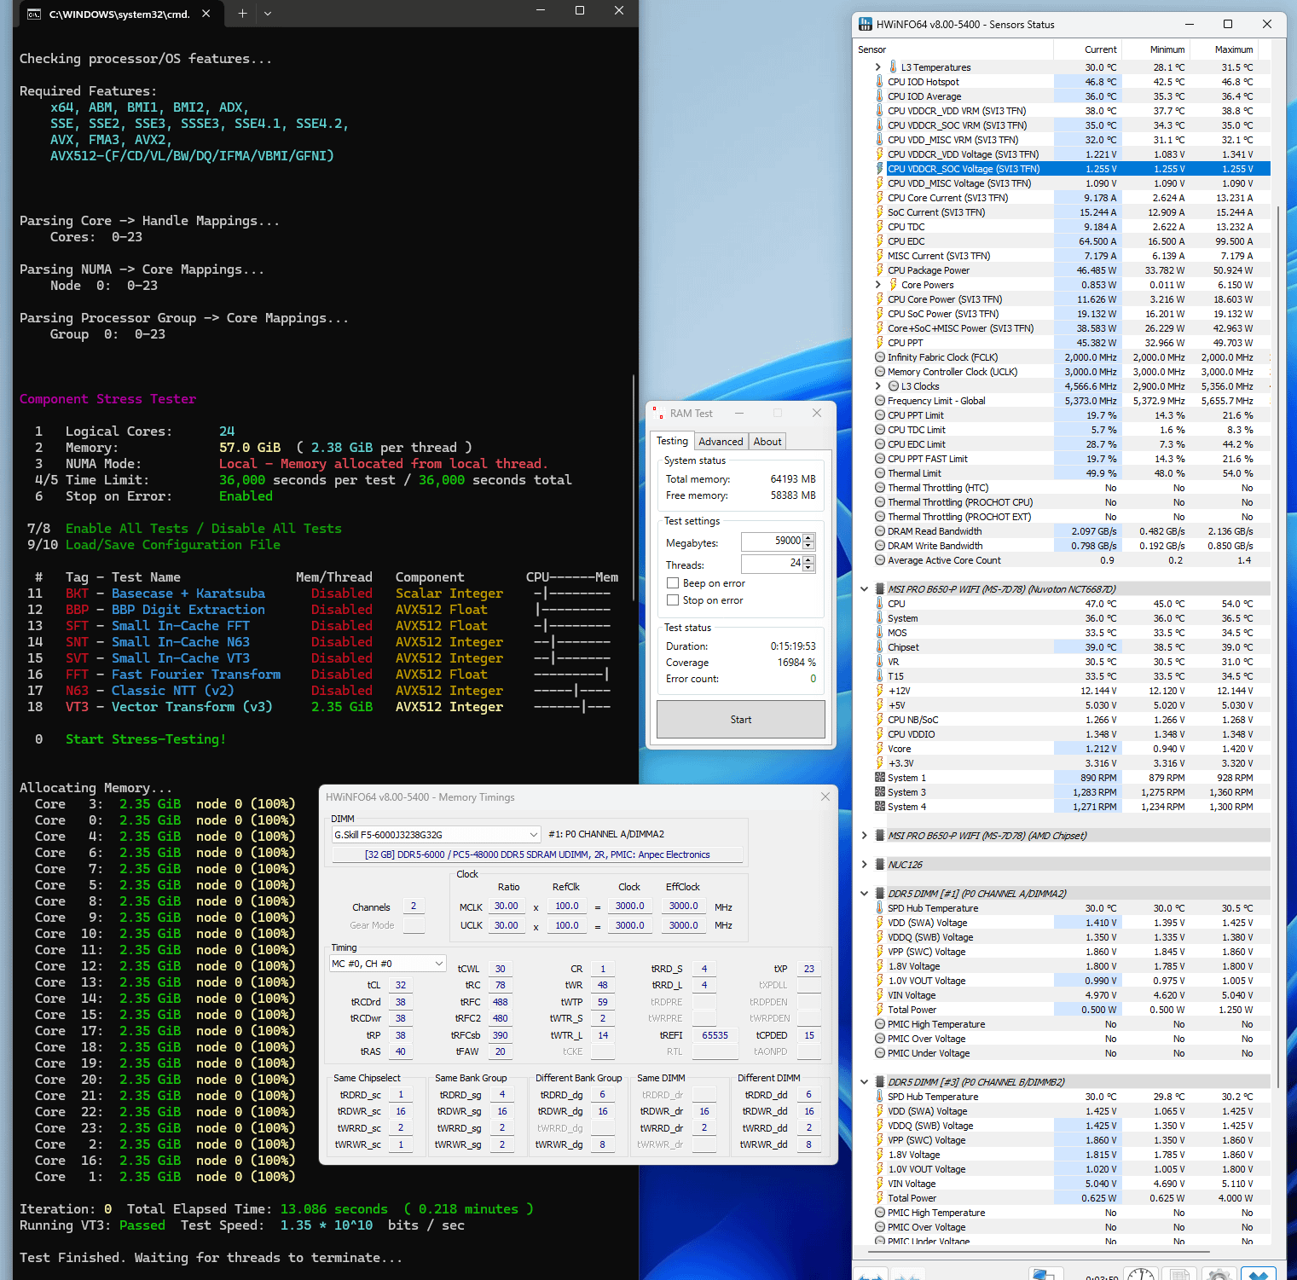
Task: Click icon next to DRAM Read Bandwidth
Action: pos(879,531)
